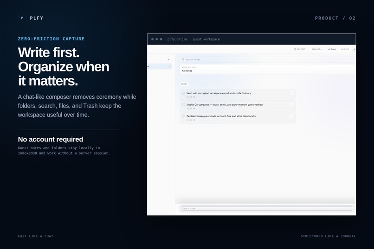Open the 'Decision: keep guest mode account-free' note text

[221, 116]
